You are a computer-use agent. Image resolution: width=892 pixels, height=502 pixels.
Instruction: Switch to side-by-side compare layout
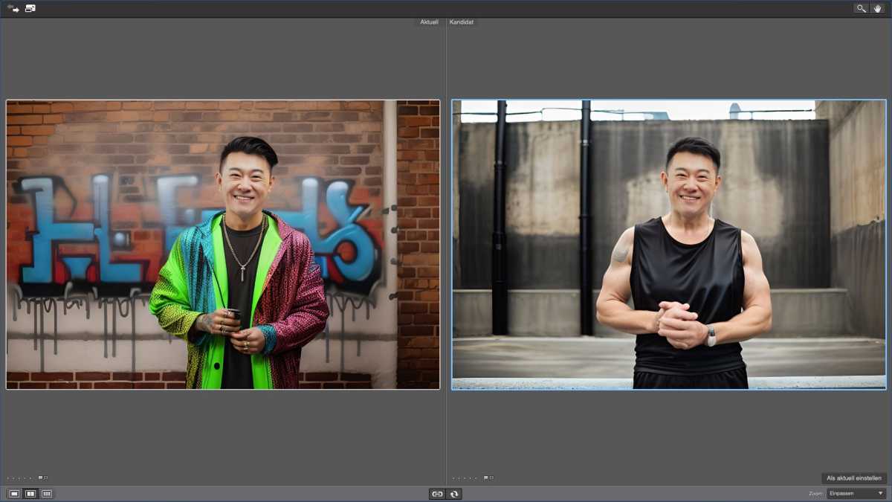[30, 493]
